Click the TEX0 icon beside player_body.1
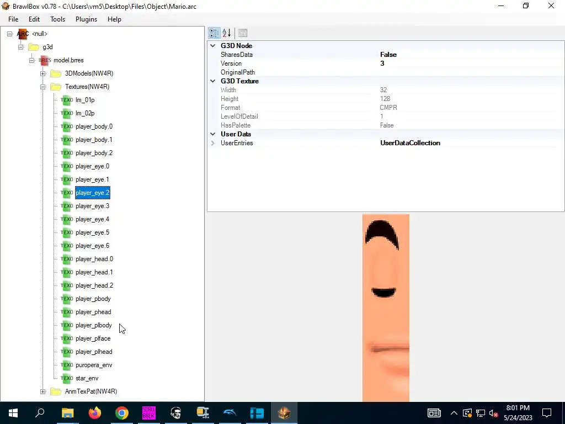 (67, 140)
